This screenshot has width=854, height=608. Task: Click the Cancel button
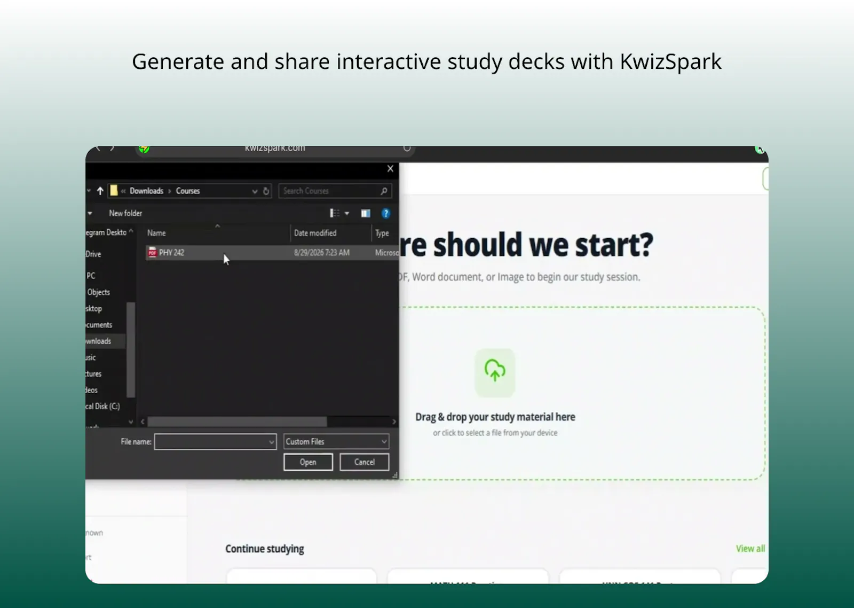365,462
